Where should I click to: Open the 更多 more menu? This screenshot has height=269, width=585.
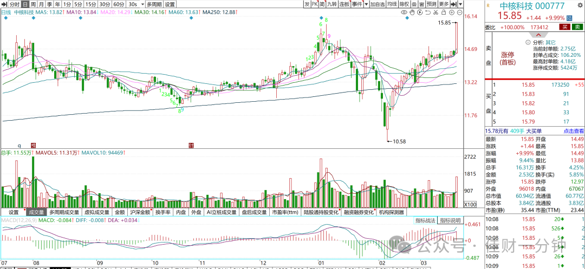pos(444,4)
